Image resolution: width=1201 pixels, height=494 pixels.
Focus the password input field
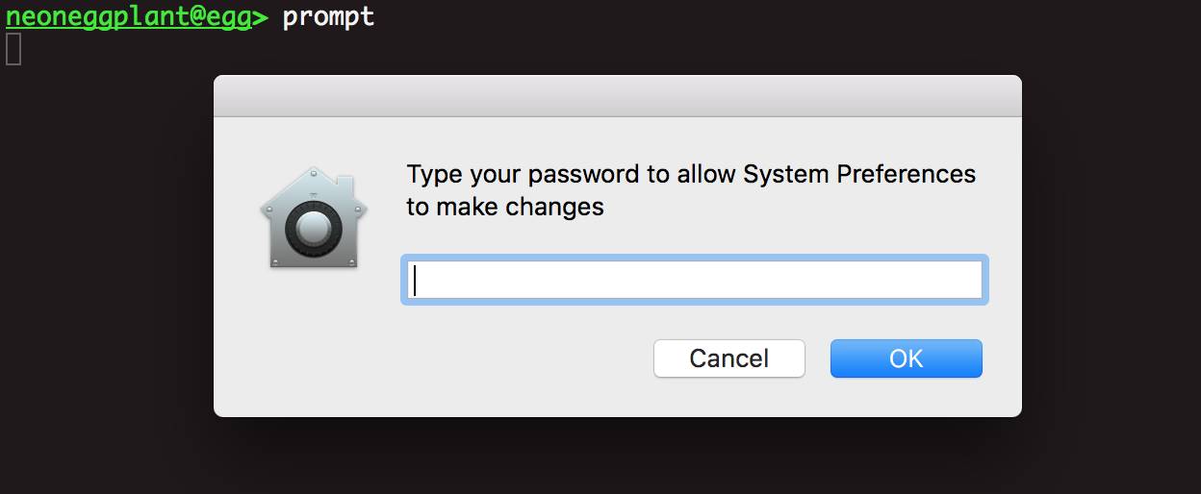pyautogui.click(x=694, y=281)
